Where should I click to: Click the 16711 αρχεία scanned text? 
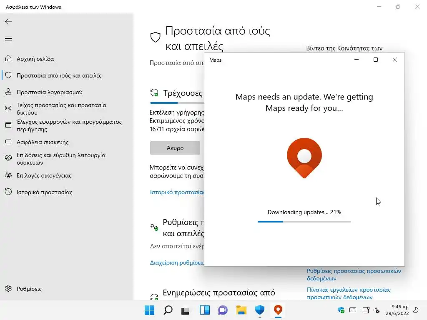tap(177, 129)
